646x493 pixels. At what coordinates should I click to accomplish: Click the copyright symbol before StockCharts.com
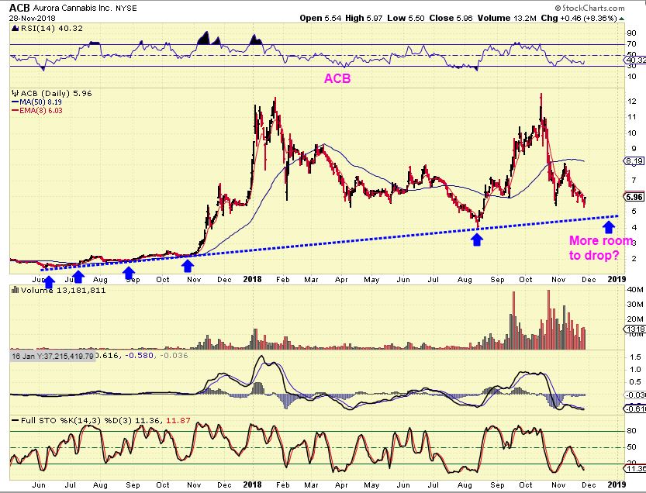point(558,8)
